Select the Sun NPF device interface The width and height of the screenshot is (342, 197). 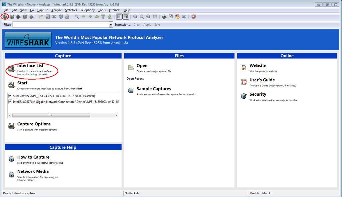coord(54,96)
